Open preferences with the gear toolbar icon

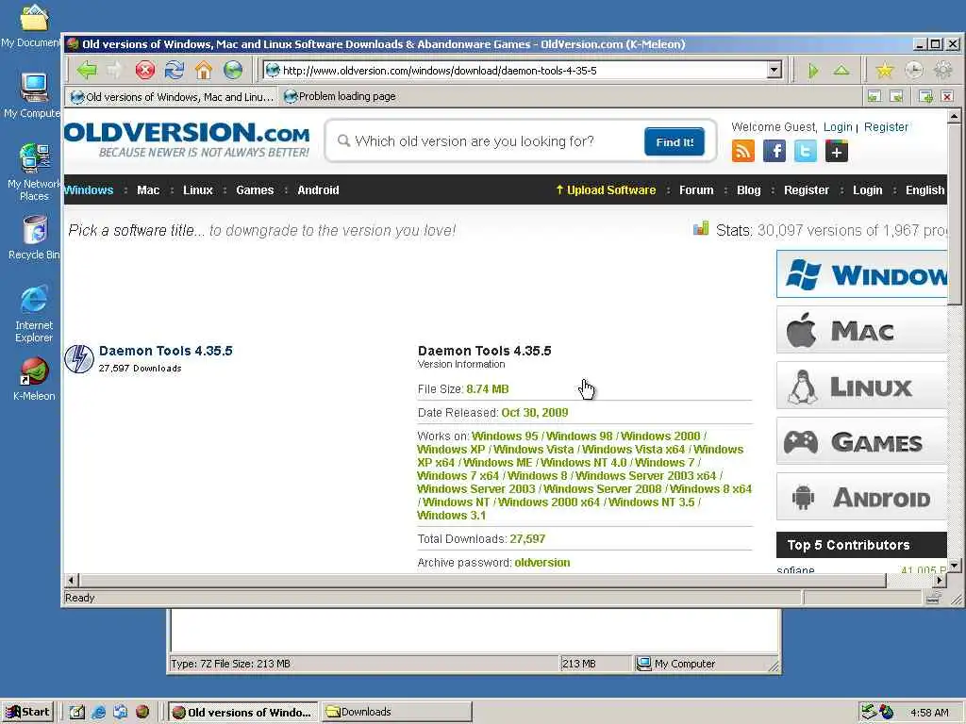942,70
